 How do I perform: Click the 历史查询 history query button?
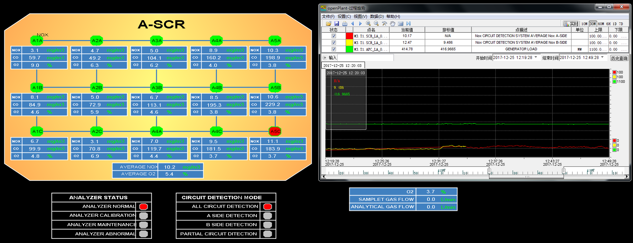(619, 58)
